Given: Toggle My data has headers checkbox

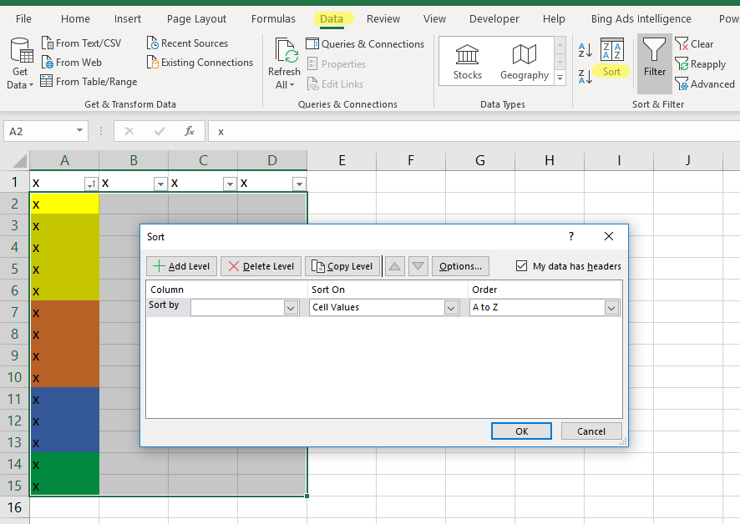Looking at the screenshot, I should coord(521,266).
